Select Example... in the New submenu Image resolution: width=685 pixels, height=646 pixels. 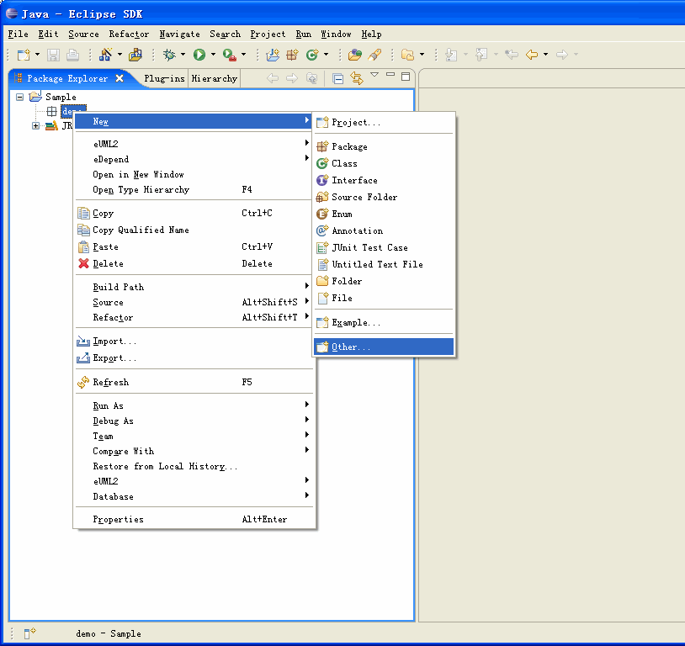[x=384, y=323]
